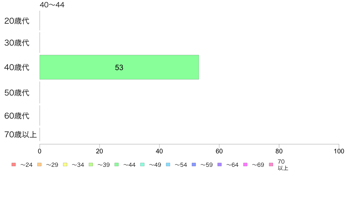
Task: Click the sky blue ~54 legend swatch
Action: click(x=168, y=164)
